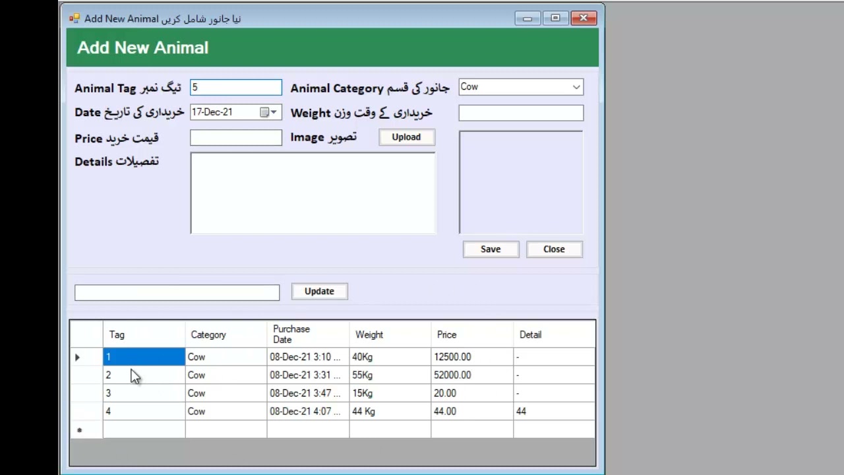This screenshot has width=844, height=475.
Task: Click the Price input field
Action: pos(235,137)
